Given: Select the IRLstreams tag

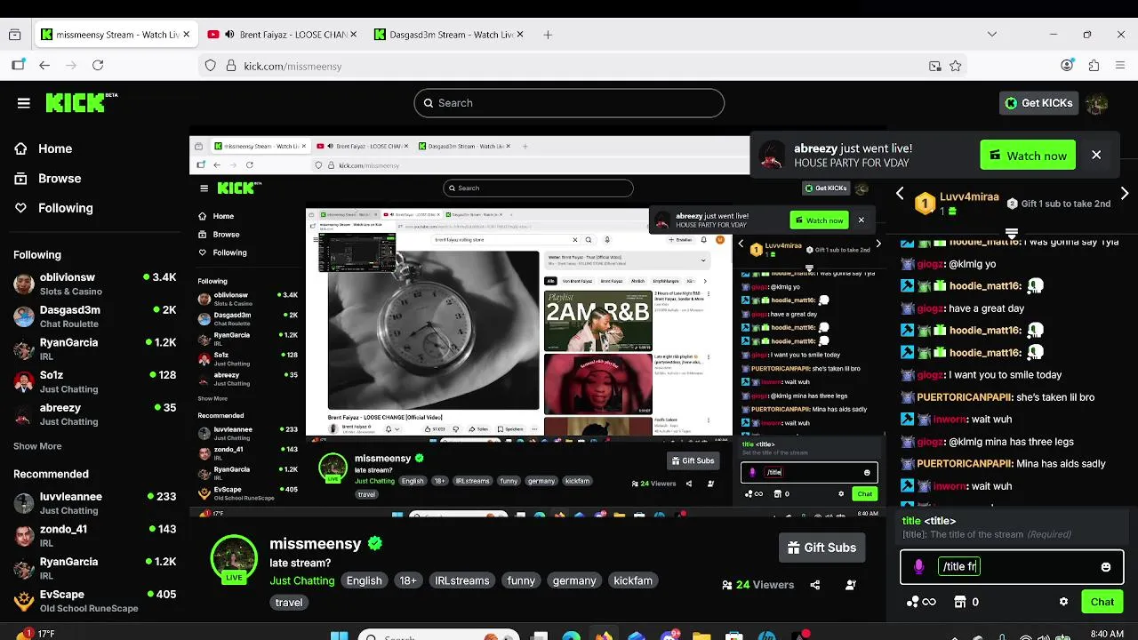Looking at the screenshot, I should (461, 580).
